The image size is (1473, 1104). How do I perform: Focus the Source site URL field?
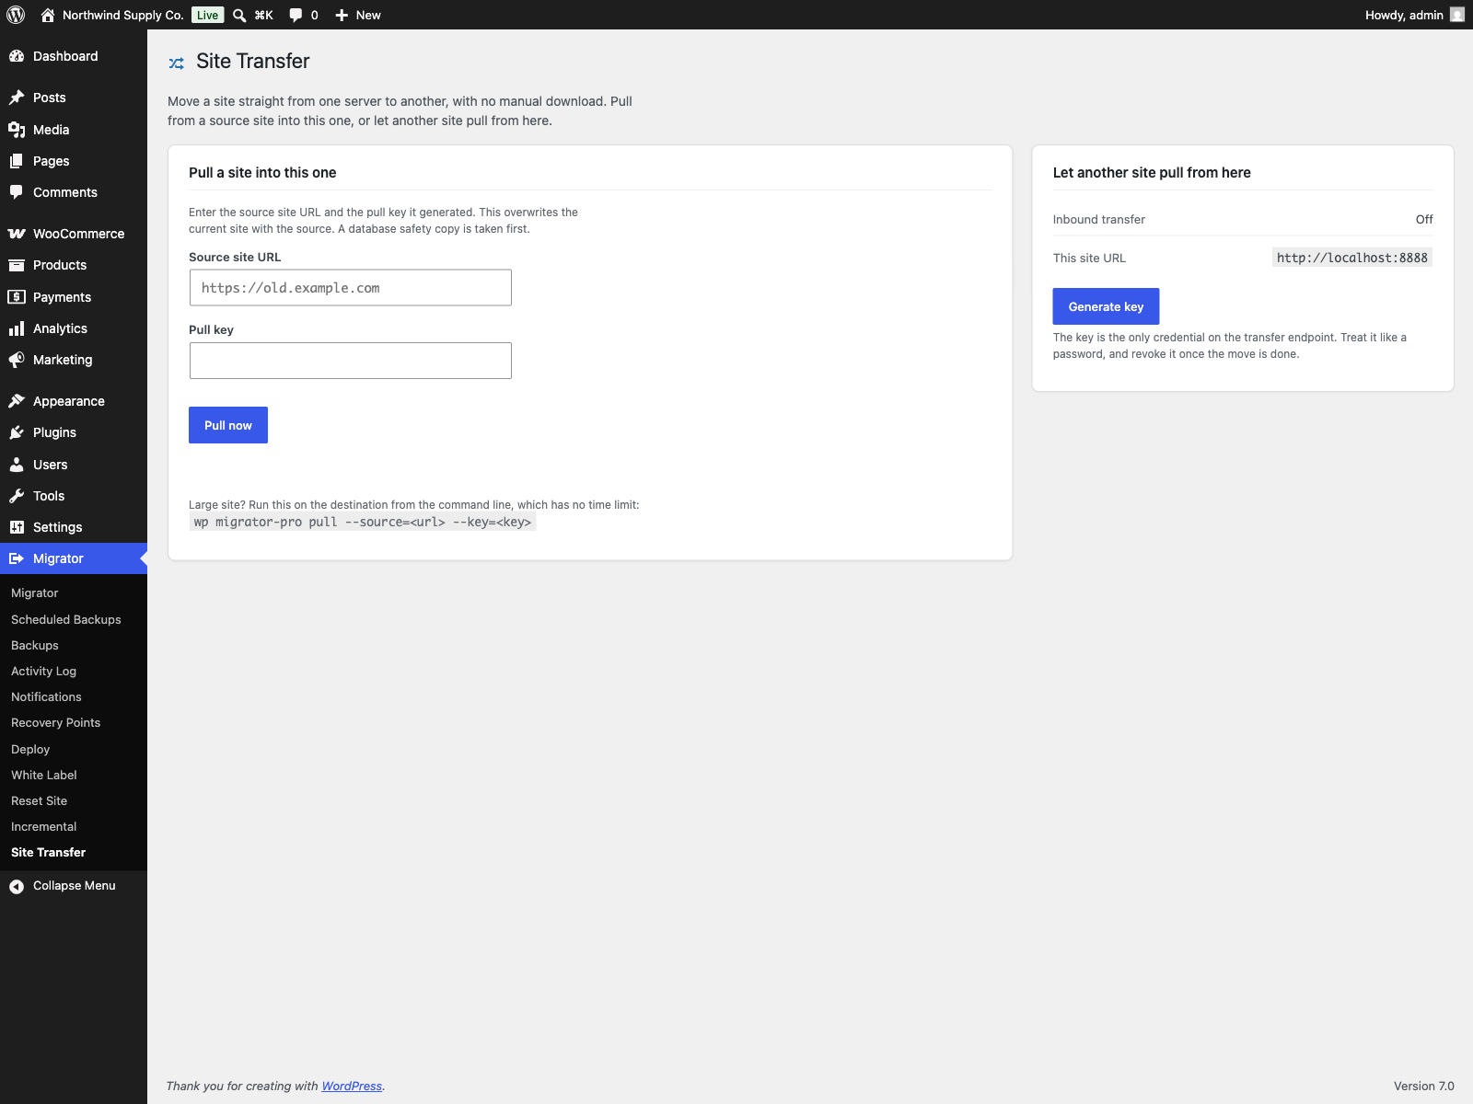tap(351, 288)
